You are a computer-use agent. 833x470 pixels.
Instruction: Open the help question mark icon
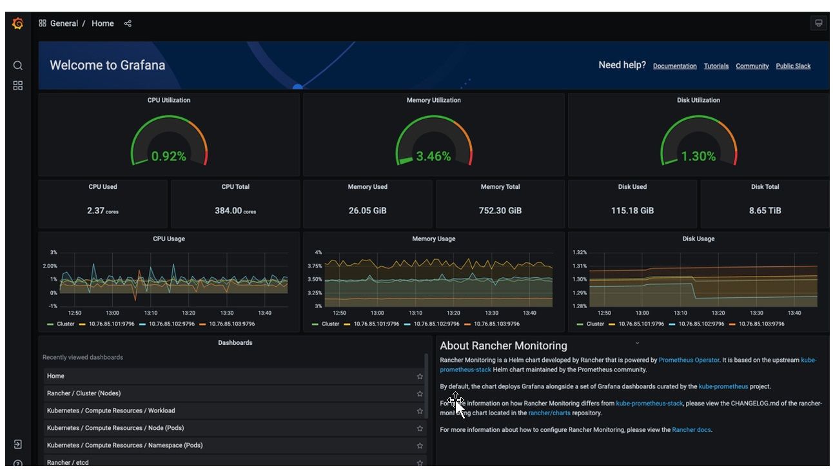coord(18,463)
